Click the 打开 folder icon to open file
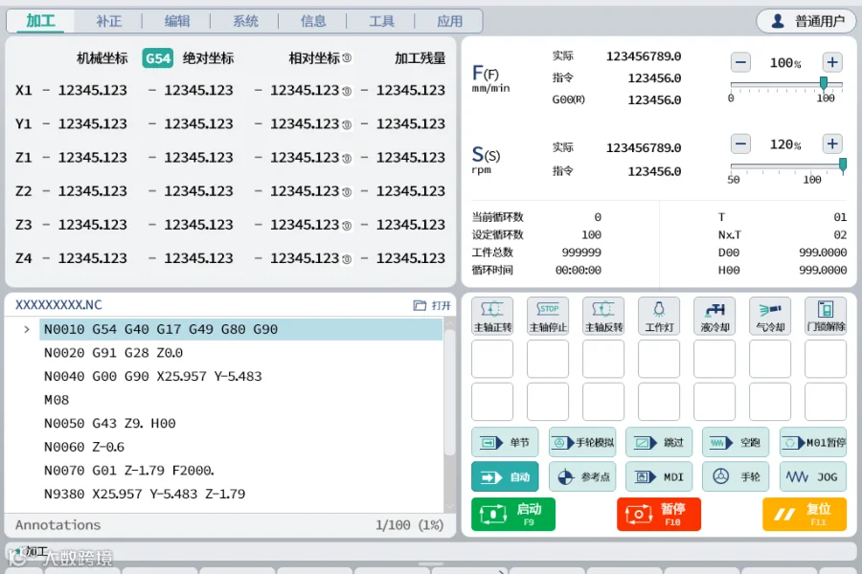This screenshot has width=862, height=574. [432, 305]
